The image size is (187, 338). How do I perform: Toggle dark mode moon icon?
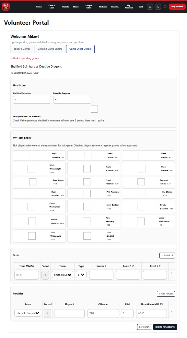tap(158, 7)
